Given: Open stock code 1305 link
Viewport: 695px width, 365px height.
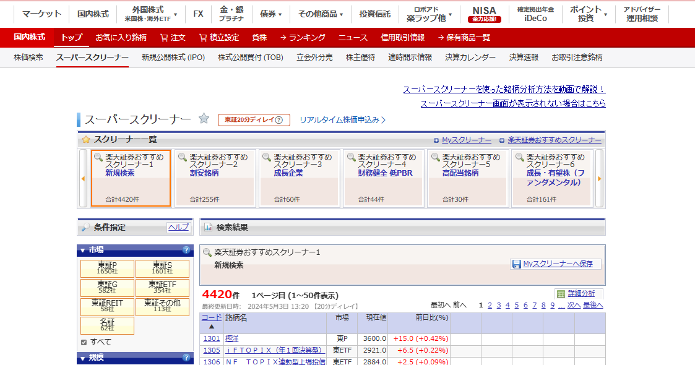Looking at the screenshot, I should click(212, 350).
